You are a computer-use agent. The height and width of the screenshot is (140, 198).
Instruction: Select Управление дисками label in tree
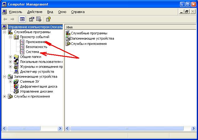pyautogui.click(x=36, y=91)
